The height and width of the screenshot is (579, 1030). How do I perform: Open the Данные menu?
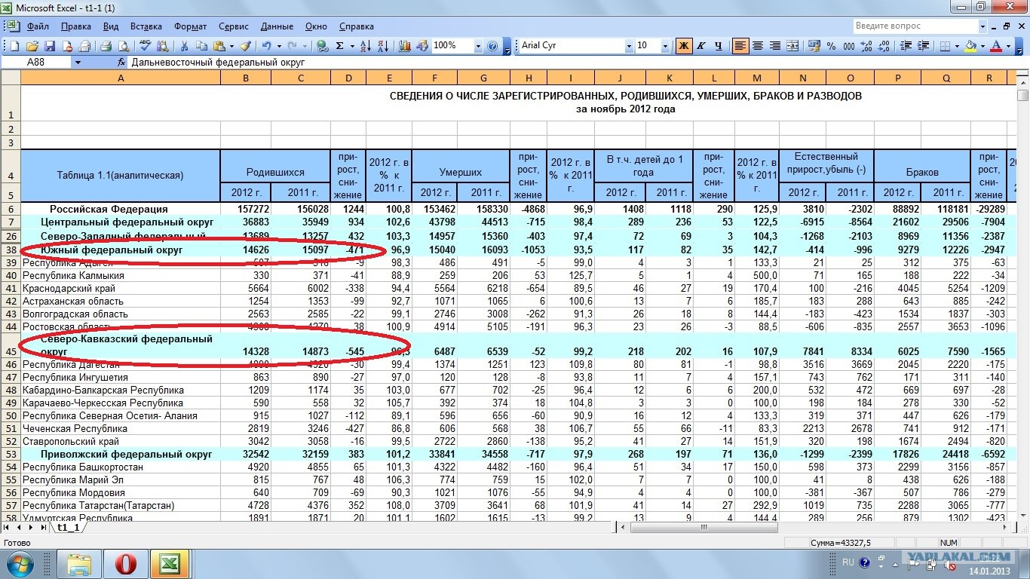[277, 26]
